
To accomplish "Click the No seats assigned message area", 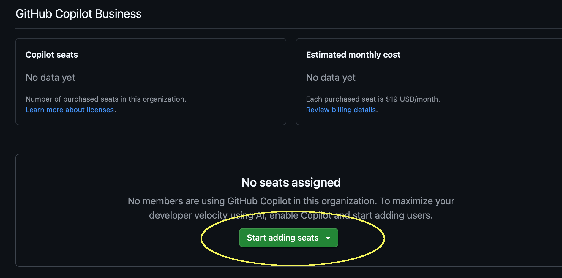I will coord(291,182).
